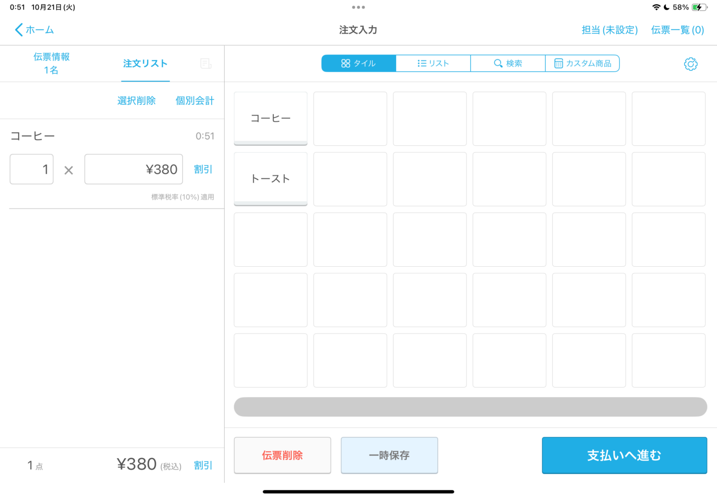Tap the battery status icon
The image size is (717, 498).
click(x=699, y=7)
